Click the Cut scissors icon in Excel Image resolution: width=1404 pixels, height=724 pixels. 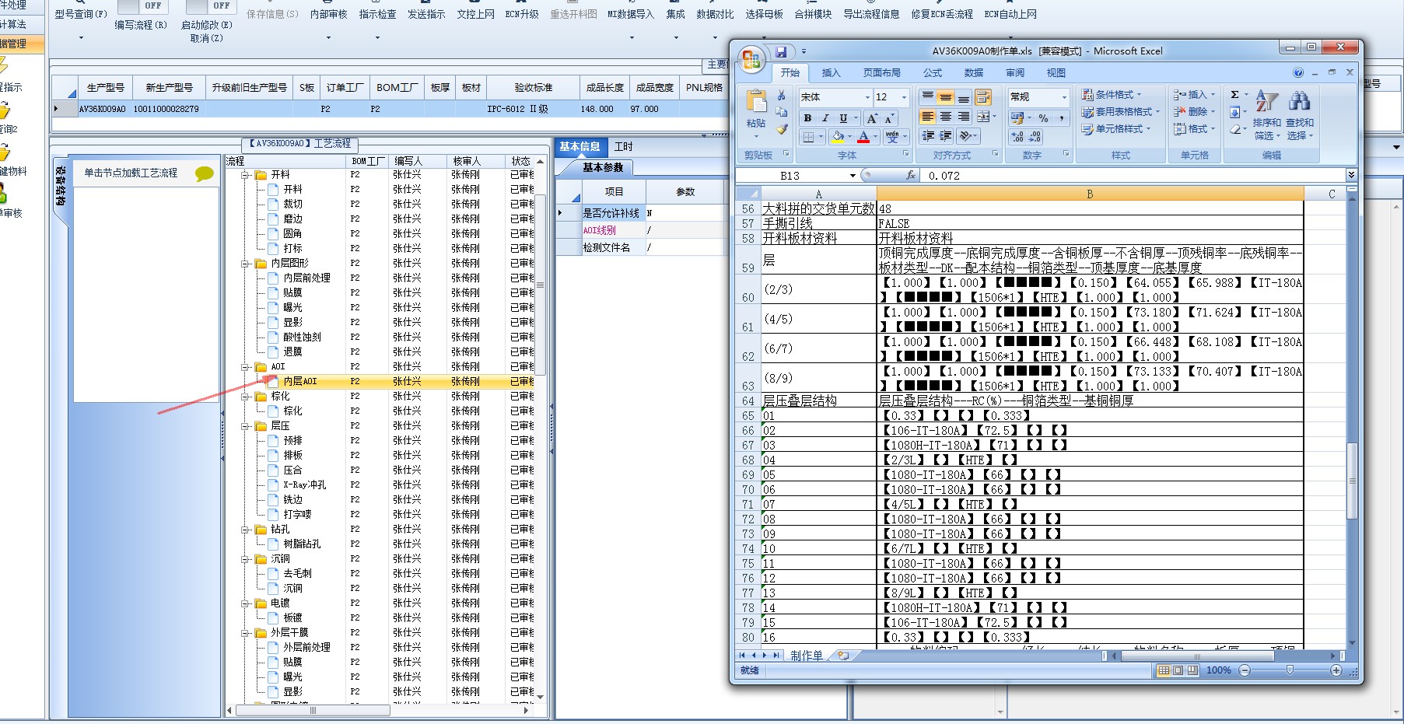781,96
